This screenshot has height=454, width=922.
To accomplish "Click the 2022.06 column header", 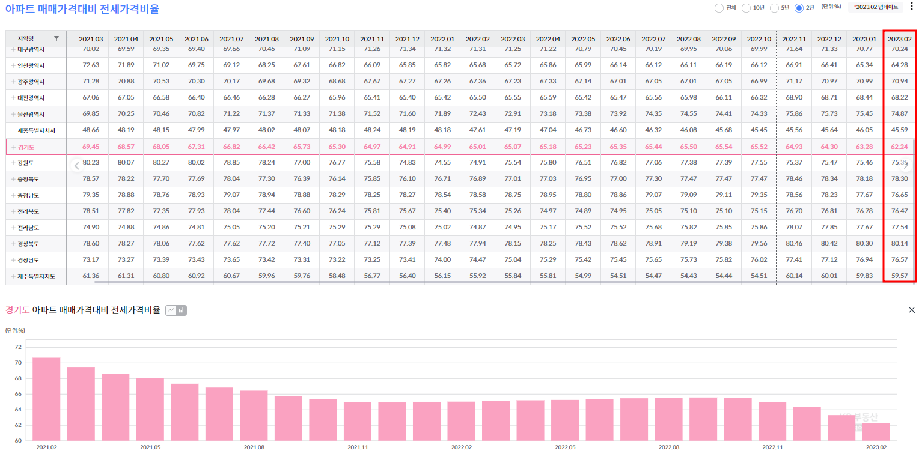I will click(x=618, y=38).
